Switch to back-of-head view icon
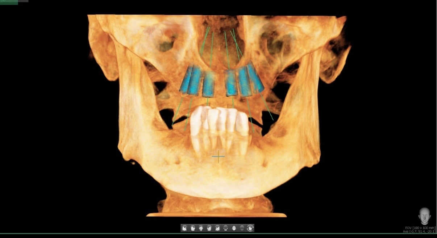Image resolution: width=437 pixels, height=238 pixels. point(226,228)
